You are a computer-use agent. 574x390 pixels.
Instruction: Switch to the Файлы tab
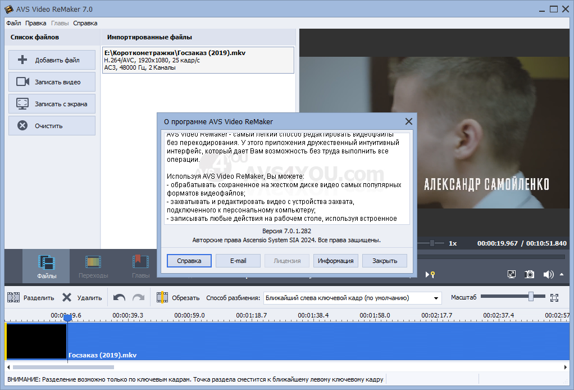pyautogui.click(x=47, y=266)
